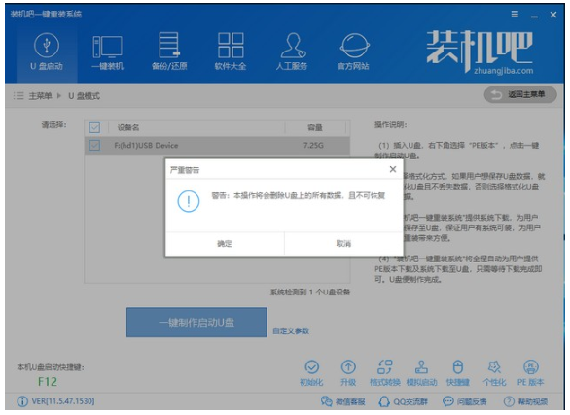Click the F:(hd1)USB Device row name
The image size is (570, 415).
click(x=146, y=145)
